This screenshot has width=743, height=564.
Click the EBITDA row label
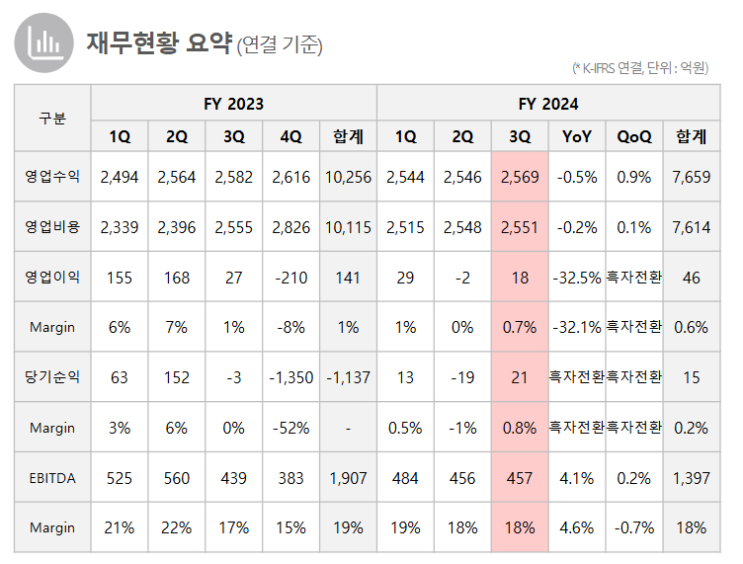point(52,478)
